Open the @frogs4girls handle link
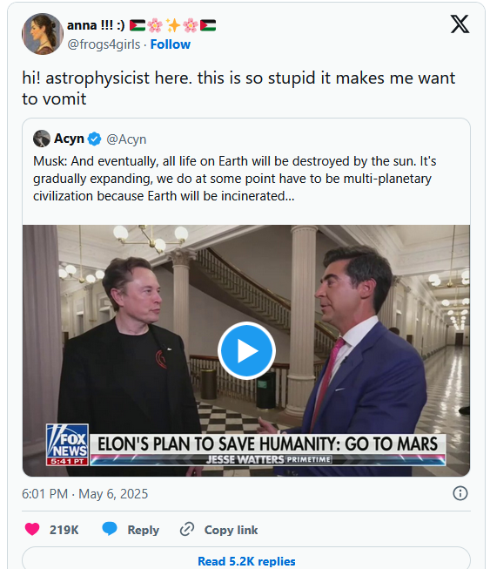 coord(104,44)
